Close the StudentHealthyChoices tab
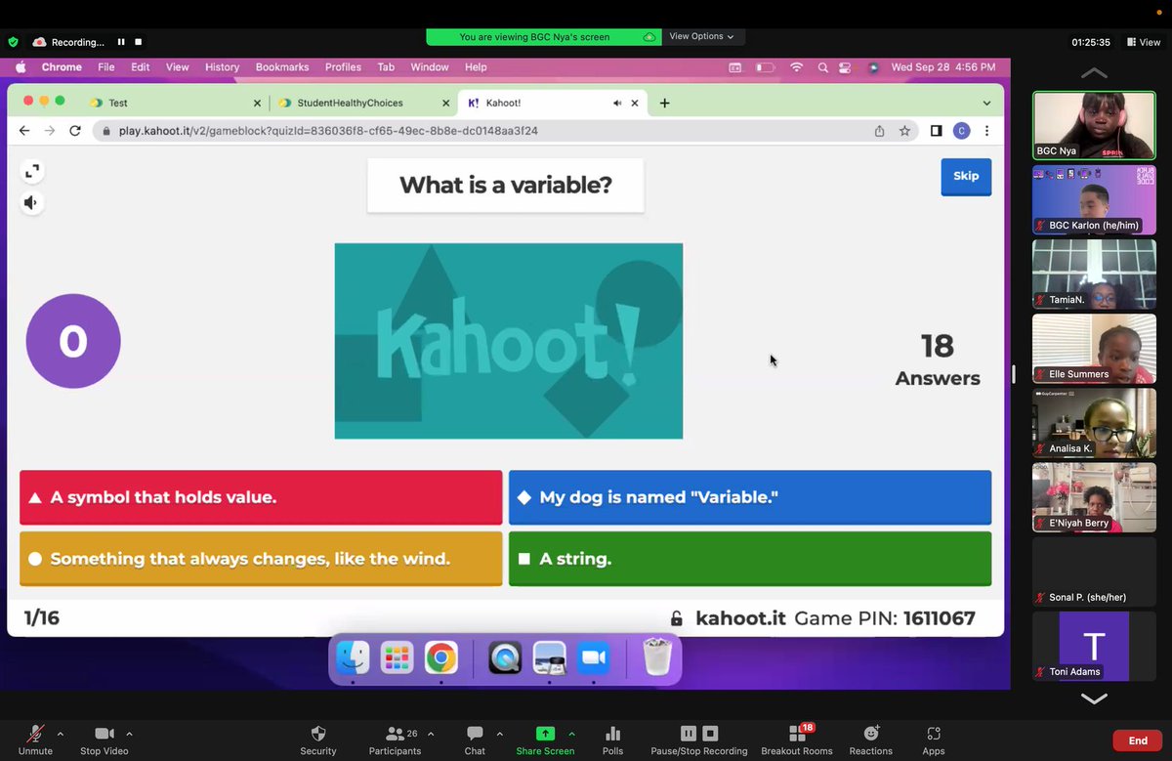 click(x=446, y=103)
